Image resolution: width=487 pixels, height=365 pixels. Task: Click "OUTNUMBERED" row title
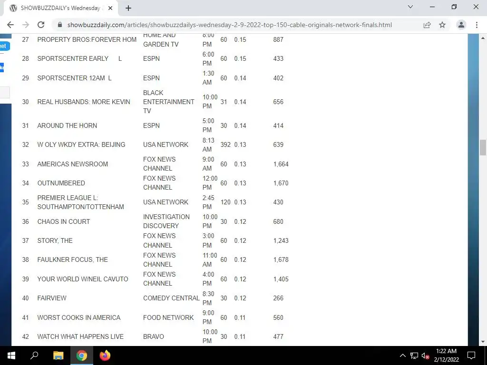61,183
